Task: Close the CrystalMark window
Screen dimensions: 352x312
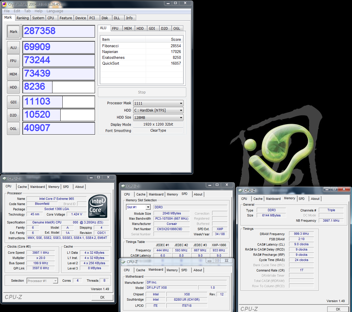Action: (185, 3)
